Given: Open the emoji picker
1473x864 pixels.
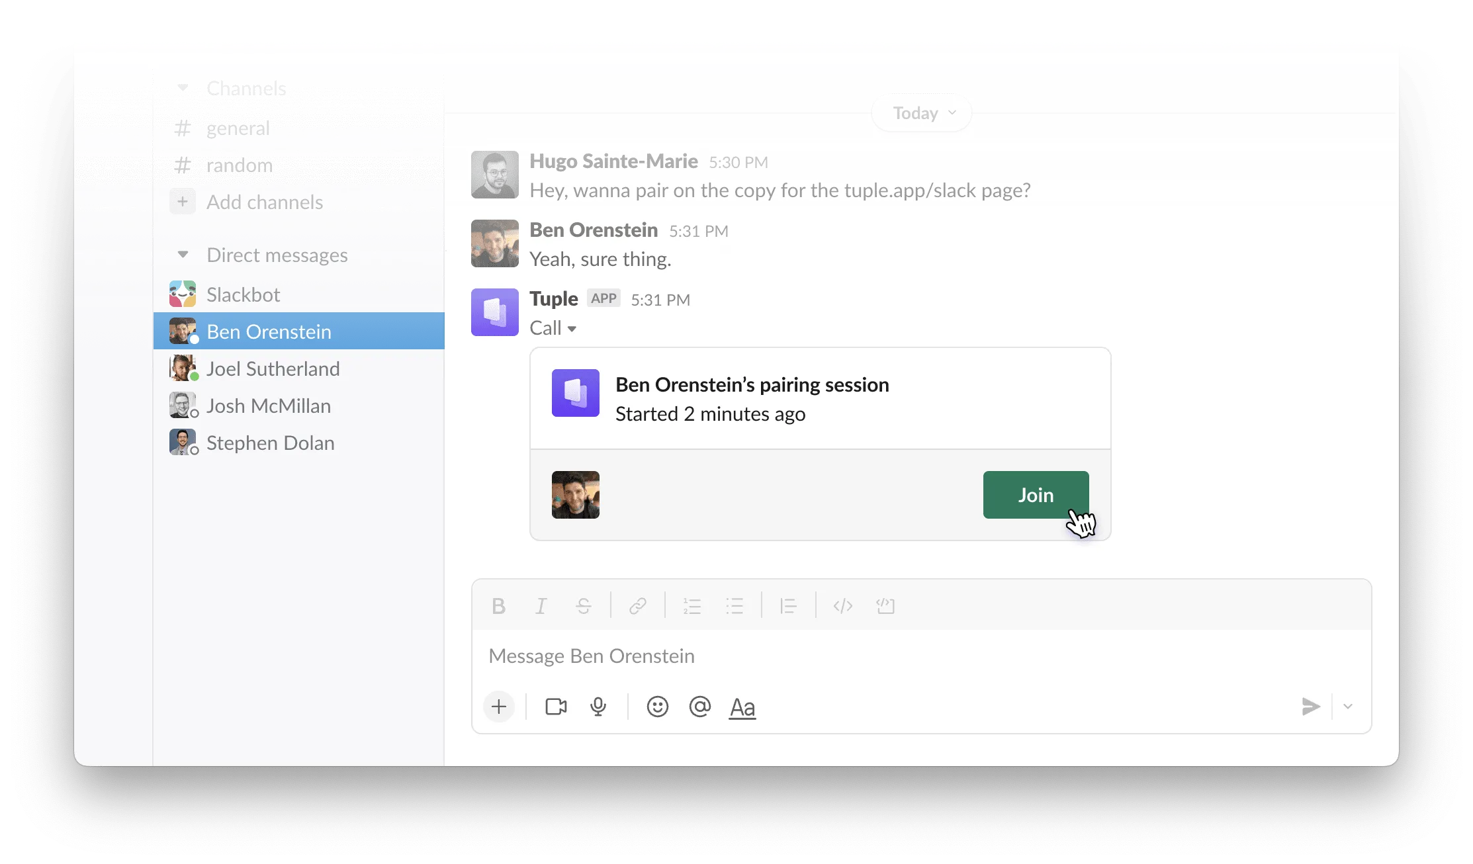Looking at the screenshot, I should click(657, 707).
